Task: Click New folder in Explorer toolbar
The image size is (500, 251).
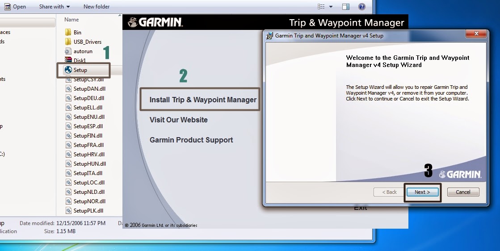Action: pyautogui.click(x=97, y=6)
